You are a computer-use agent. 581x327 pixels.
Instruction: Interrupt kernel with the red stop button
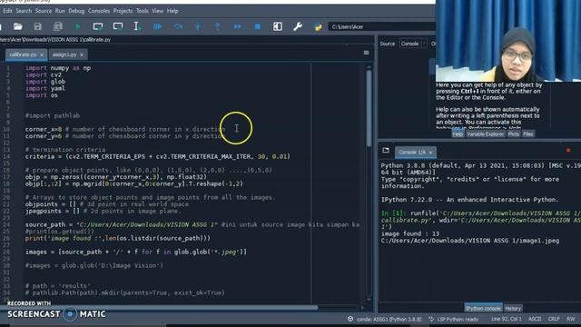click(568, 151)
